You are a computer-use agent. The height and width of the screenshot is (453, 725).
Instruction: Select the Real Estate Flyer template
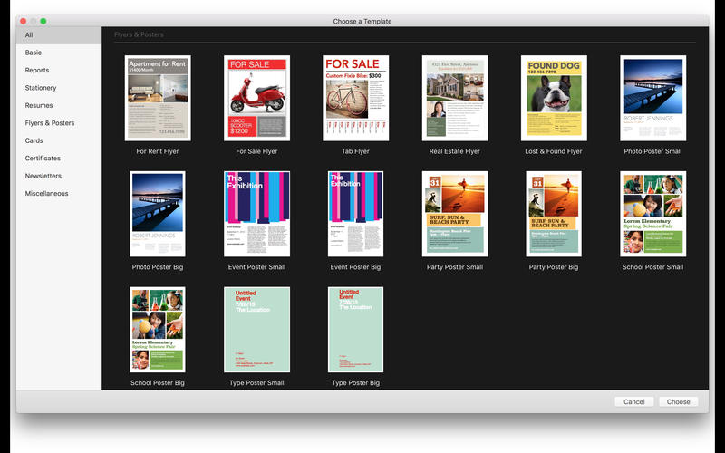(x=454, y=98)
